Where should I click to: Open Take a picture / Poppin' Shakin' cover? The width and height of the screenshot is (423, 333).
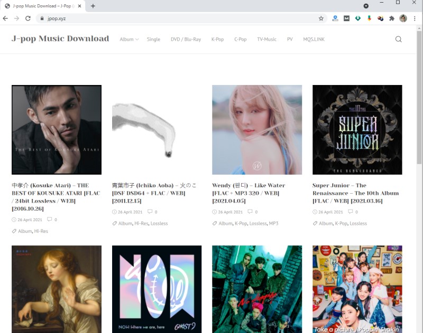tap(357, 289)
